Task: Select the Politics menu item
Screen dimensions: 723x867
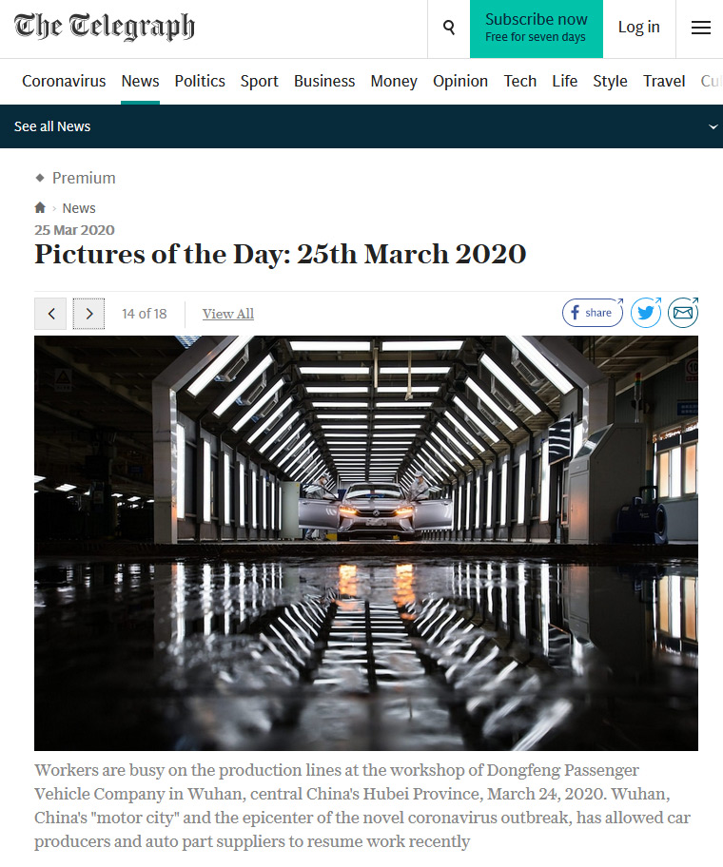Action: (x=200, y=82)
